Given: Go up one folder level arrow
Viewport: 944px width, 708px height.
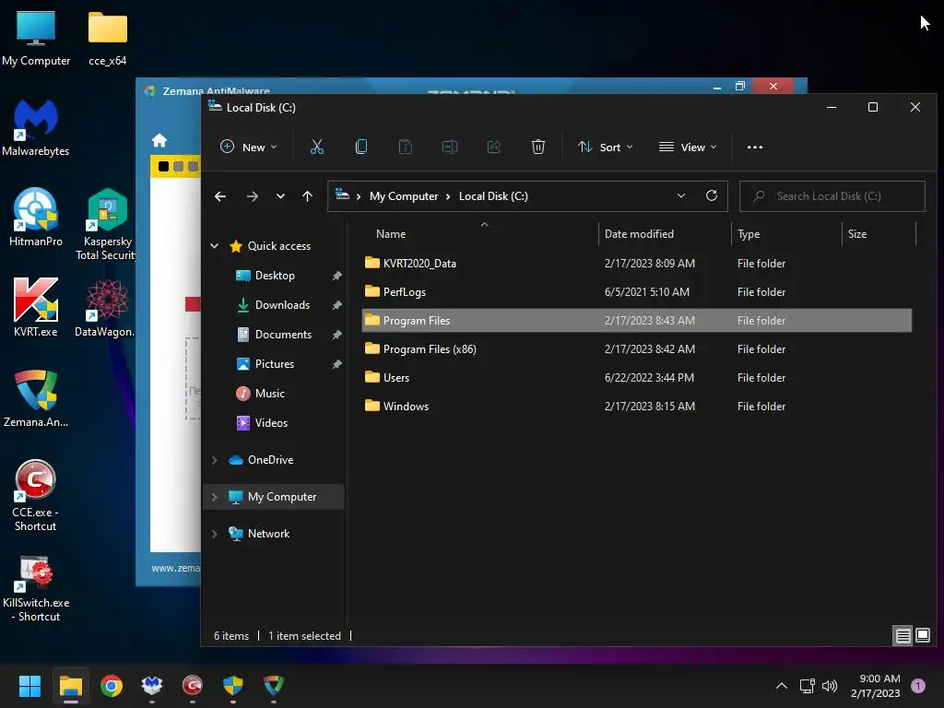Looking at the screenshot, I should click(307, 196).
